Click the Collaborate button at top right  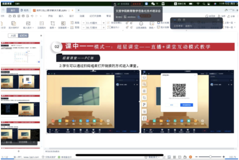(221, 16)
